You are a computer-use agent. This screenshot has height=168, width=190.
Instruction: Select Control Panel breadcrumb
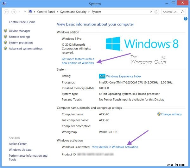(x=46, y=12)
